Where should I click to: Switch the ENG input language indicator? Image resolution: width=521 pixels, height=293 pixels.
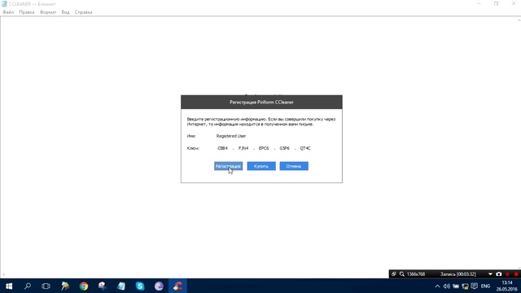coord(485,286)
